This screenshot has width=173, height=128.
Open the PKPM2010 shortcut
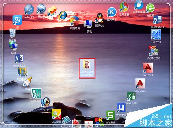[154, 51]
